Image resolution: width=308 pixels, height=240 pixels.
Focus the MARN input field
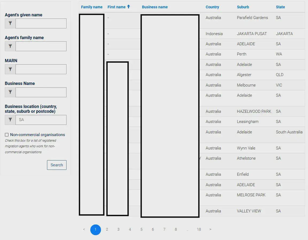tap(41, 69)
